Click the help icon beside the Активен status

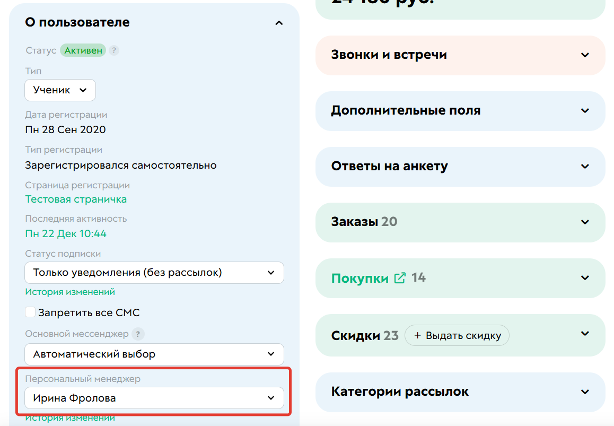[x=115, y=50]
